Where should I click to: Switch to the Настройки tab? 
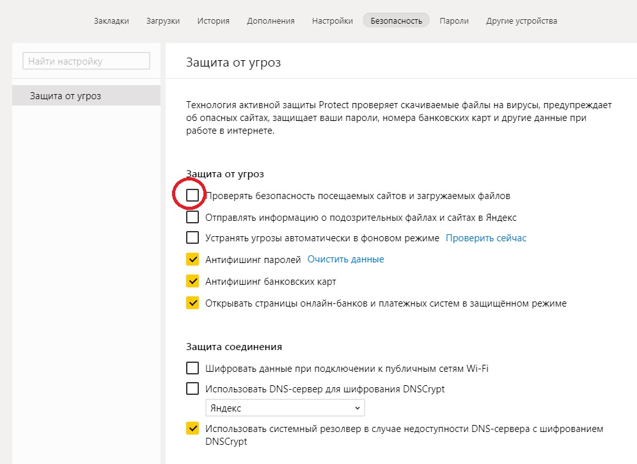332,20
